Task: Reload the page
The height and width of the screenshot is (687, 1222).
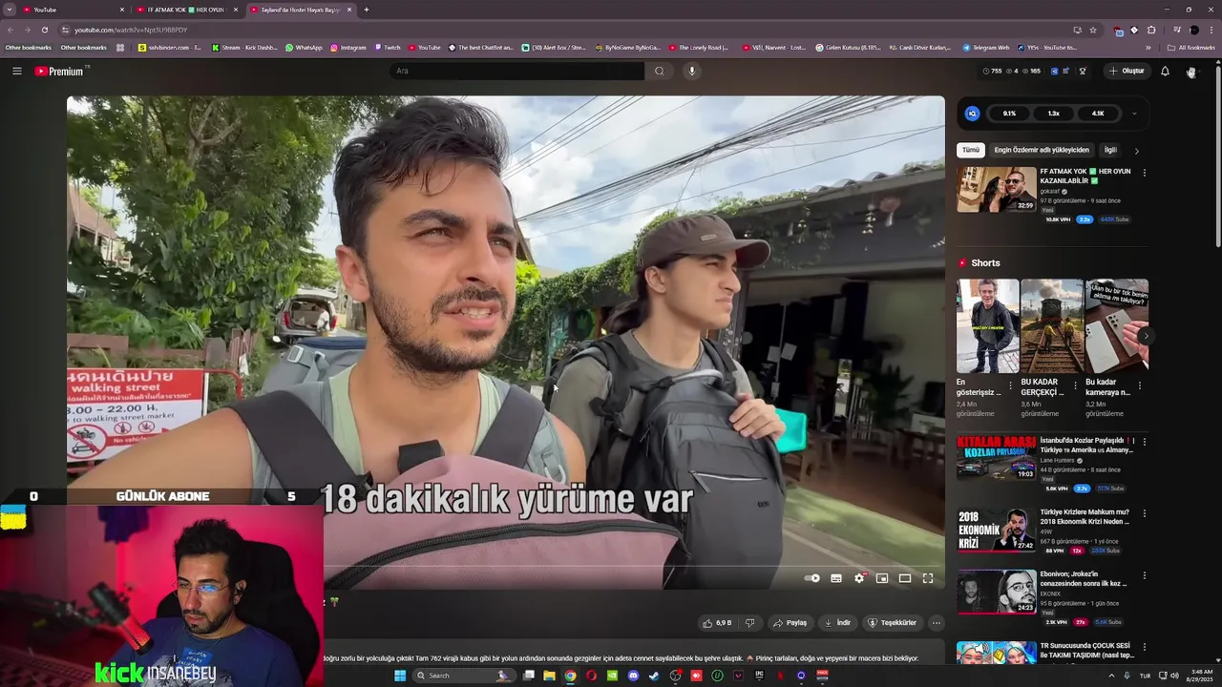Action: click(x=44, y=30)
